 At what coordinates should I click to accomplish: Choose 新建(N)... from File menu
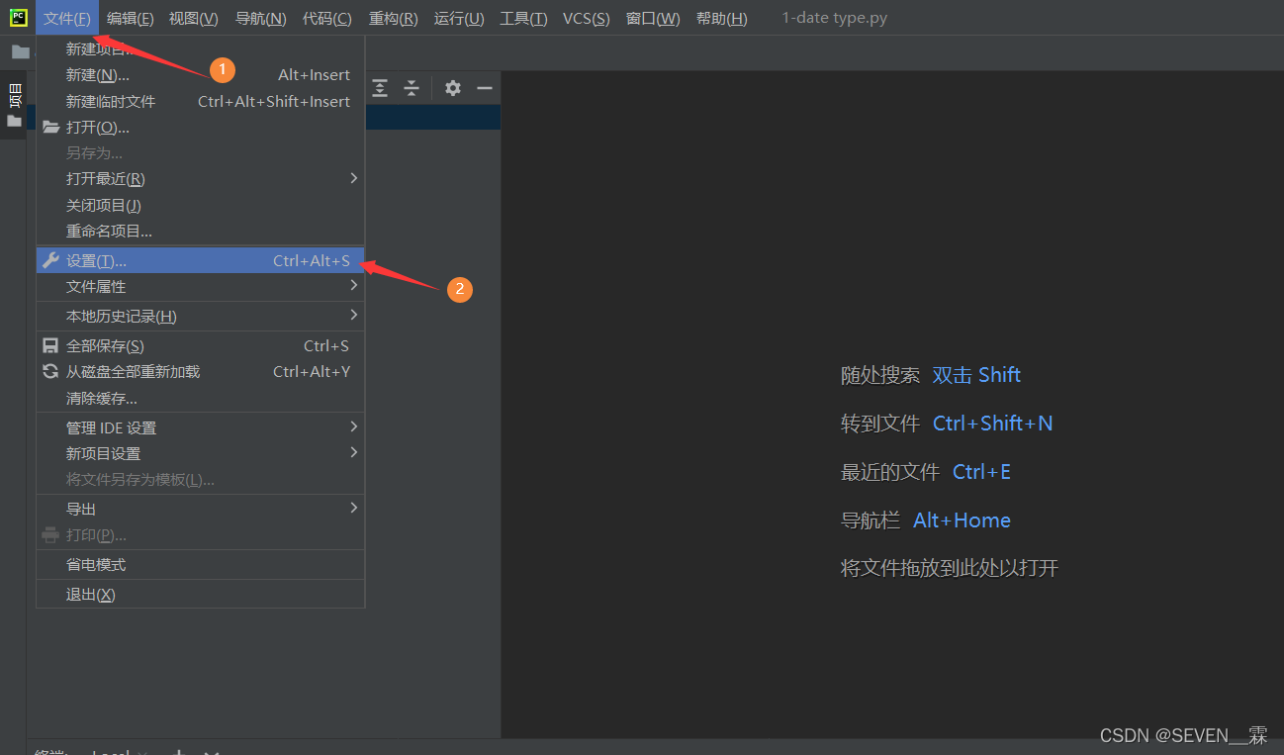(x=201, y=75)
